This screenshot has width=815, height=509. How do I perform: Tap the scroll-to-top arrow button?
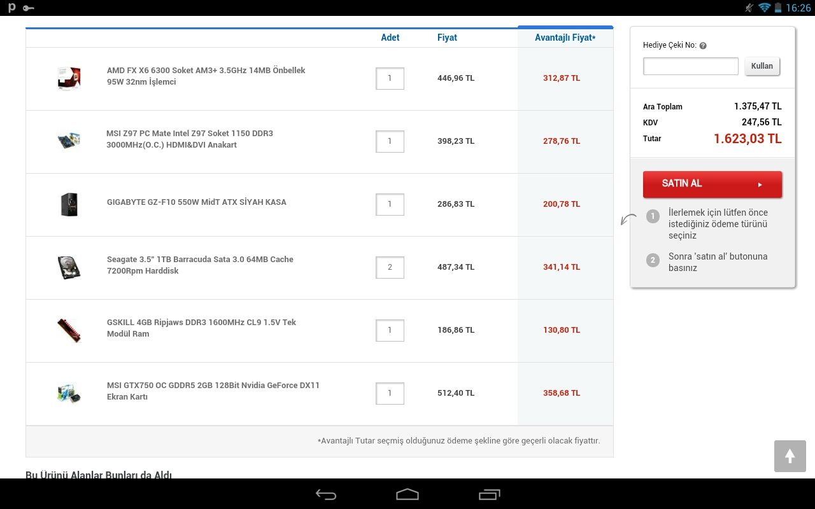(x=790, y=456)
